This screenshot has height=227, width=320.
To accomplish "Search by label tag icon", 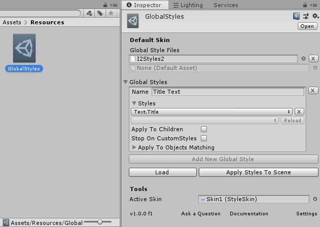I will point(100,14).
